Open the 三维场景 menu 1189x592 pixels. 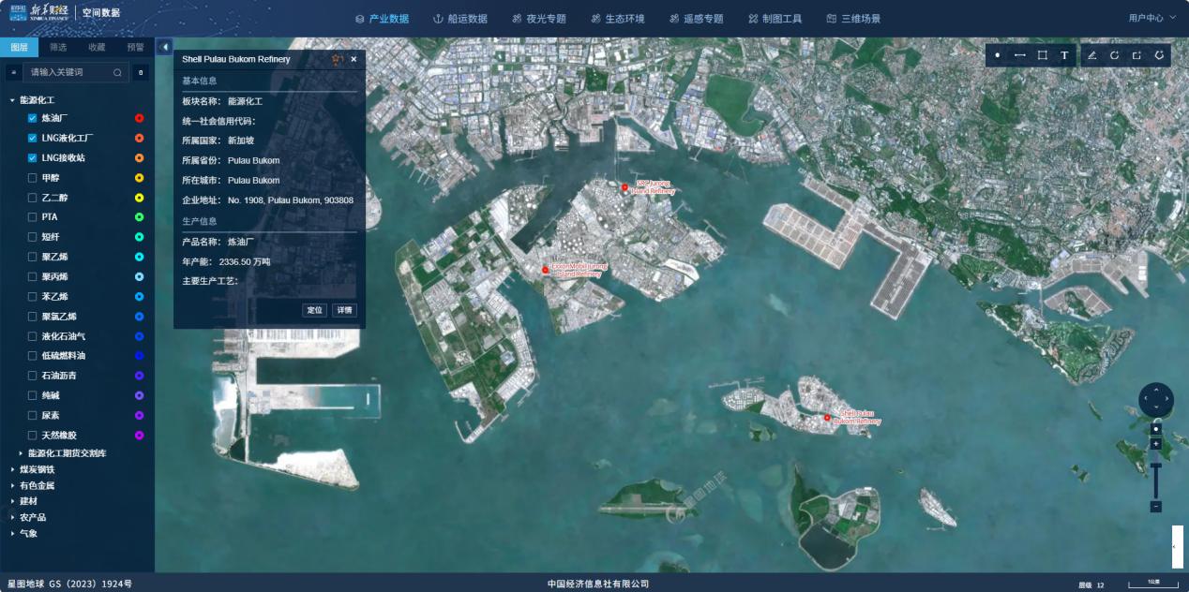pyautogui.click(x=853, y=18)
